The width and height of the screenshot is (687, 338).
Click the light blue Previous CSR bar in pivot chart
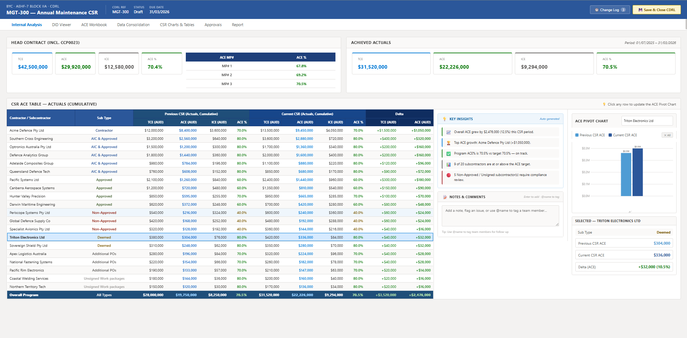click(x=626, y=175)
